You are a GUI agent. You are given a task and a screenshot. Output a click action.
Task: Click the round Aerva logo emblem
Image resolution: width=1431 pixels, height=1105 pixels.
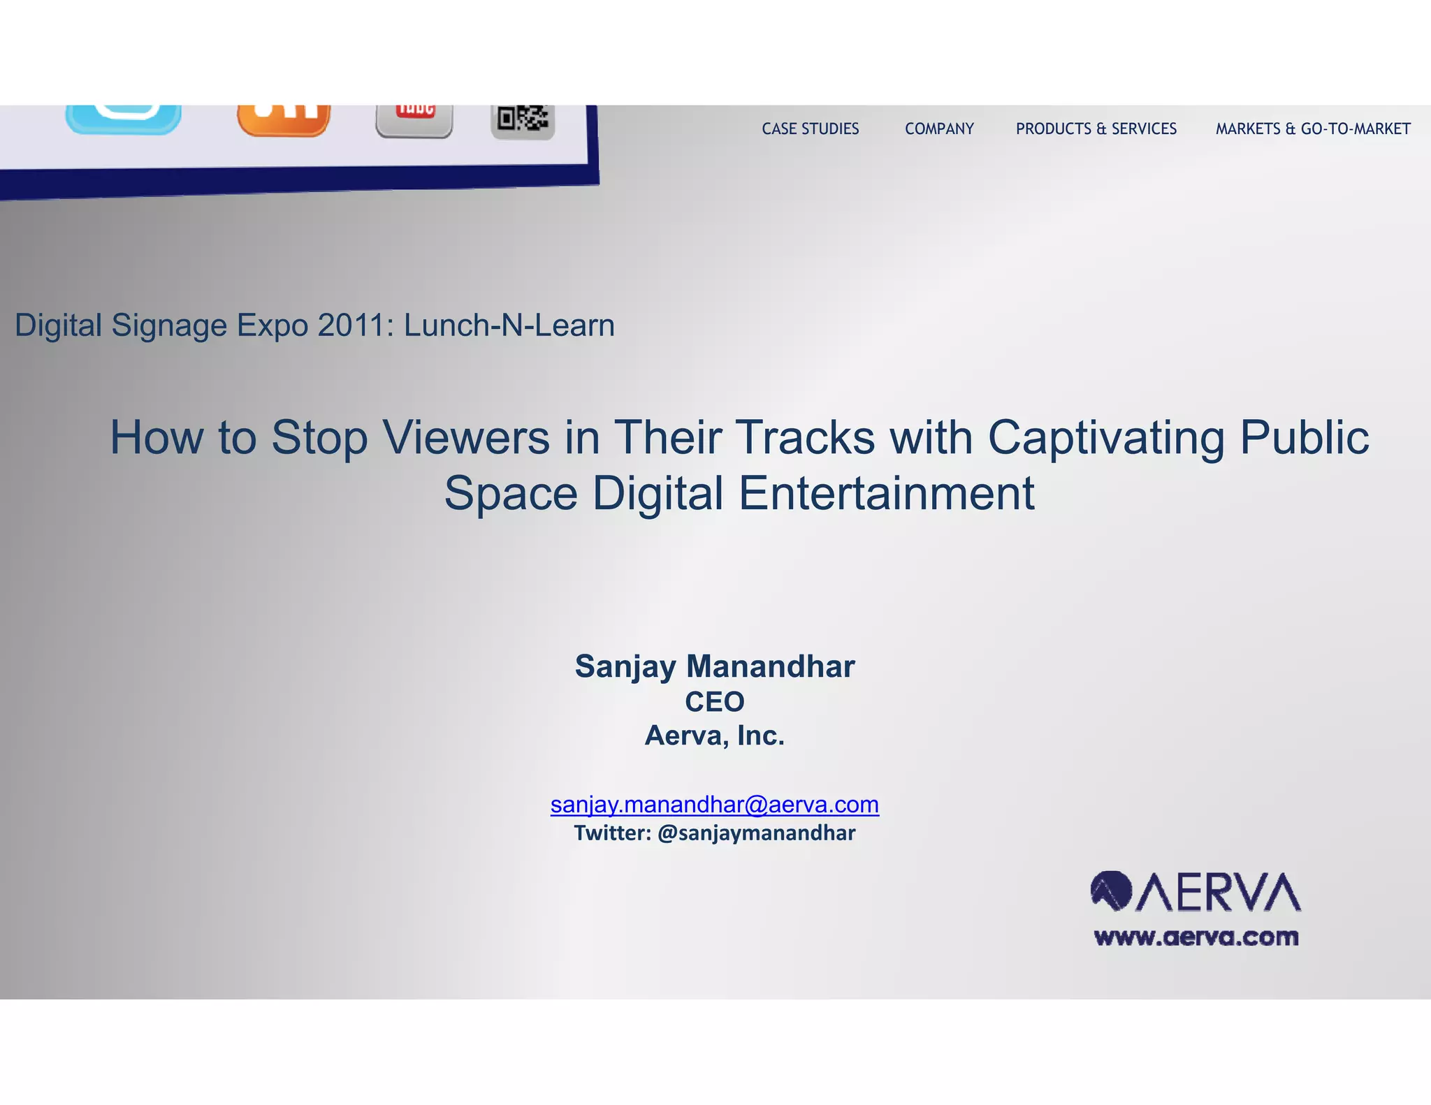point(1111,891)
